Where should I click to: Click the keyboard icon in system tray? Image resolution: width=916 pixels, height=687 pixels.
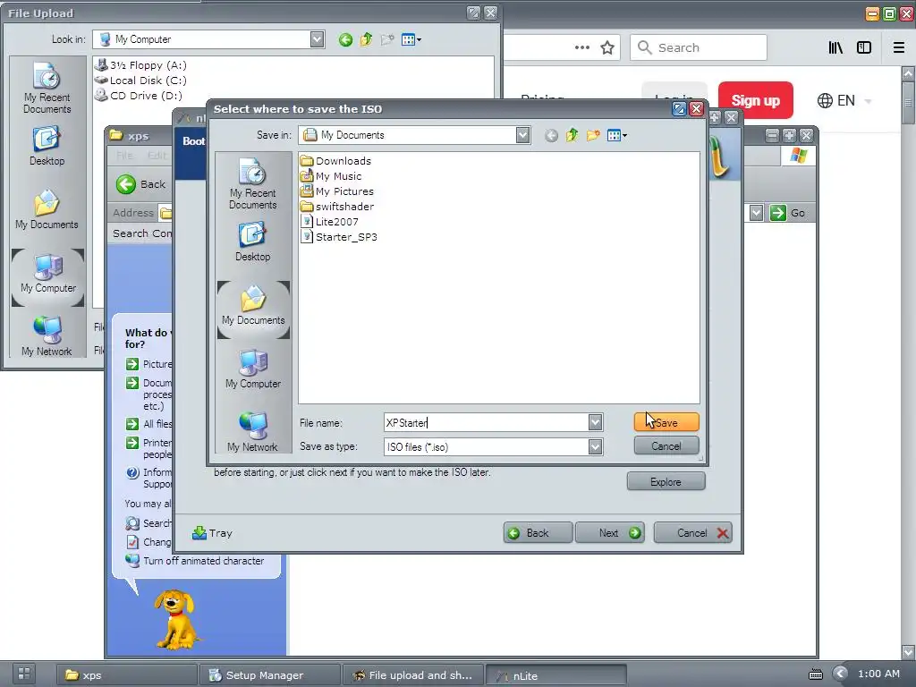[816, 674]
